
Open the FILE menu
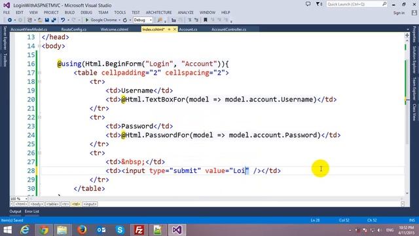[x=7, y=12]
